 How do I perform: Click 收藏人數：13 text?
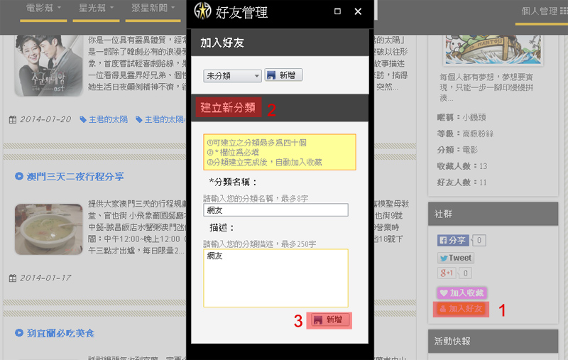pos(462,166)
